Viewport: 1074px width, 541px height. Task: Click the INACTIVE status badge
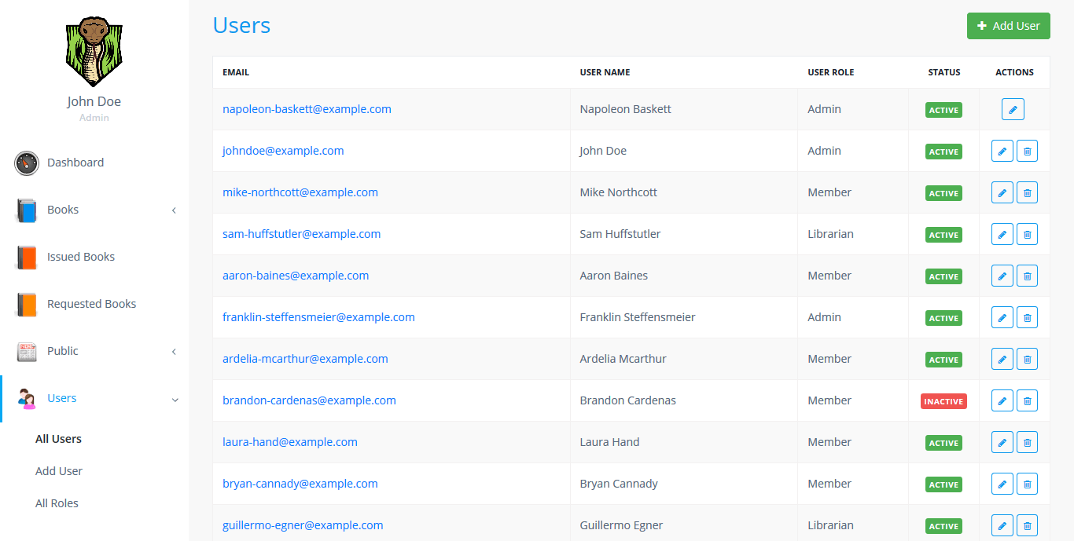943,401
